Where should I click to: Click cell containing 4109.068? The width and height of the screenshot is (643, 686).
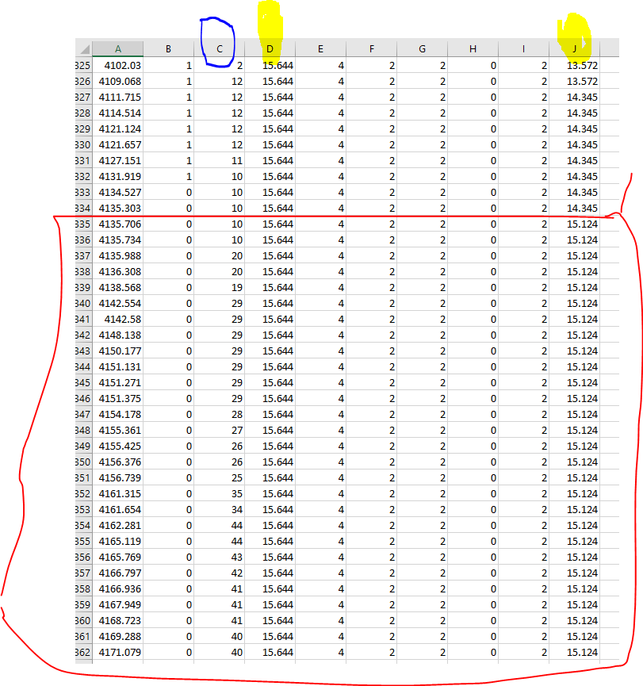pyautogui.click(x=117, y=82)
